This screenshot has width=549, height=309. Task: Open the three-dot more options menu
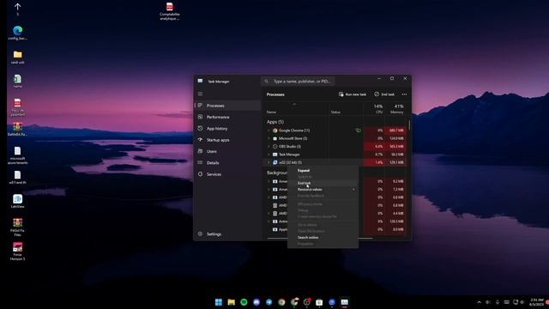coord(404,94)
